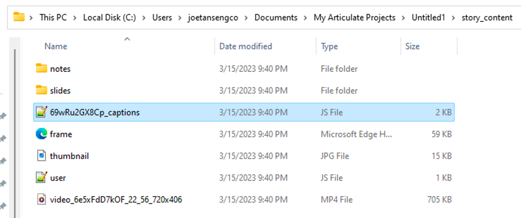Click the MP4 video file icon
Viewport: 521px width, 218px height.
coord(42,199)
